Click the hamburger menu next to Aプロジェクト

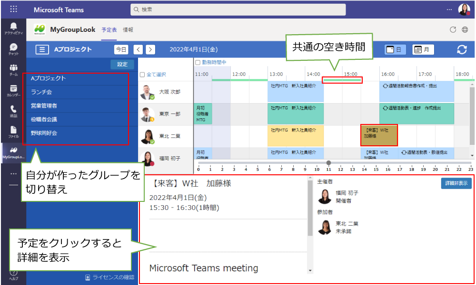42,49
